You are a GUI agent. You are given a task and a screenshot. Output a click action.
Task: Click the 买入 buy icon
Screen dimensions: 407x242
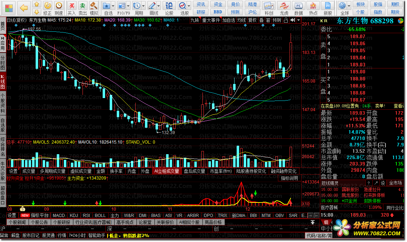click(x=72, y=5)
